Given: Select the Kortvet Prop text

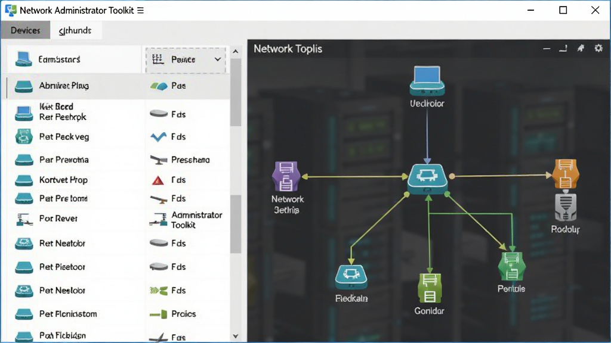Looking at the screenshot, I should pos(63,180).
